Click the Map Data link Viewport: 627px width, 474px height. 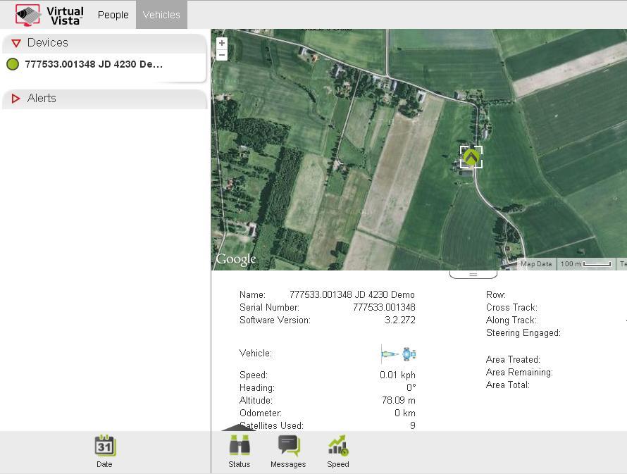535,264
